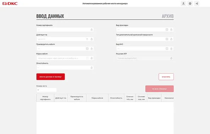Screen dimensions: 210x134
Task: Open the Решение АТР selection field
Action: point(145,58)
